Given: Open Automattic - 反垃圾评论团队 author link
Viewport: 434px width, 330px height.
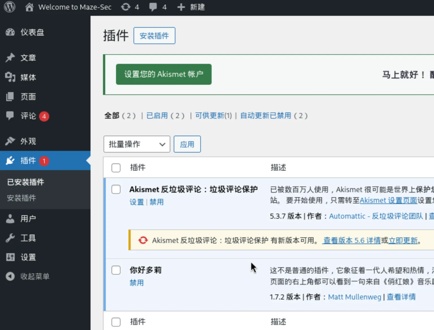Looking at the screenshot, I should click(376, 216).
